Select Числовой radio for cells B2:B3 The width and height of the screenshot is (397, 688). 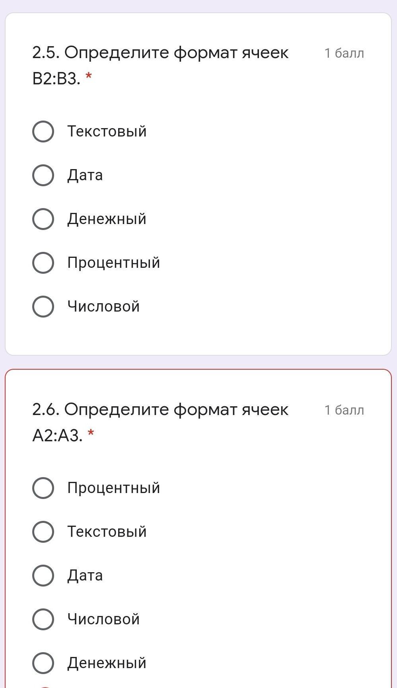43,306
